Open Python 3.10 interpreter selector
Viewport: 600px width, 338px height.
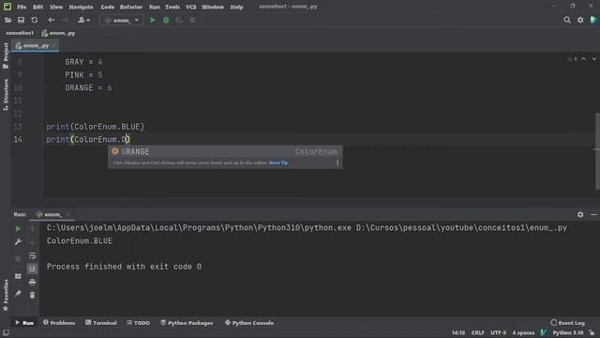pyautogui.click(x=568, y=332)
